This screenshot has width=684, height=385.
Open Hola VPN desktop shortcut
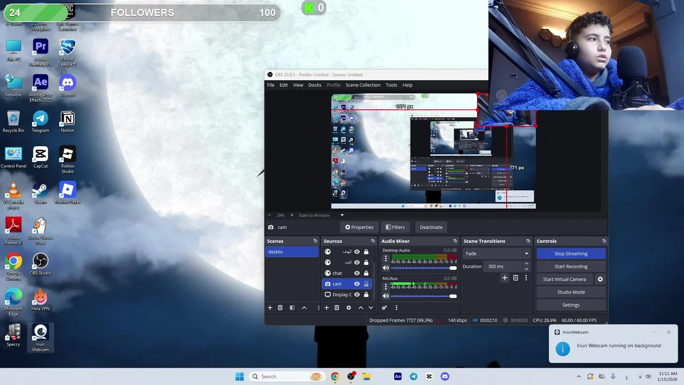coord(40,299)
